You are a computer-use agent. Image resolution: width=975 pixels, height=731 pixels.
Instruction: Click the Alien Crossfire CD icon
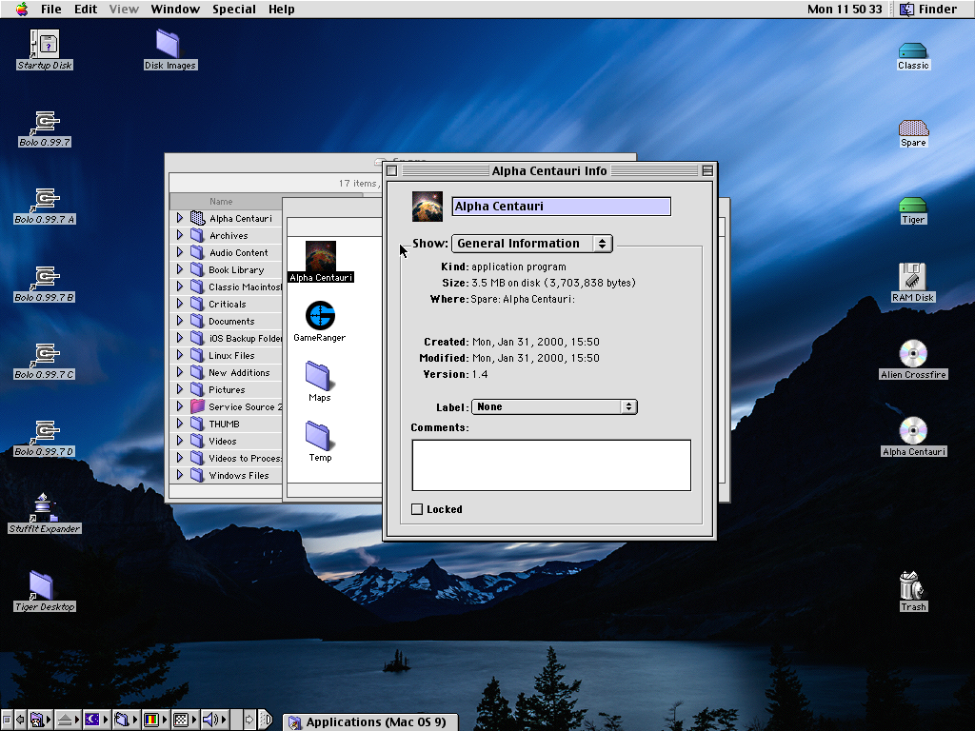click(912, 354)
